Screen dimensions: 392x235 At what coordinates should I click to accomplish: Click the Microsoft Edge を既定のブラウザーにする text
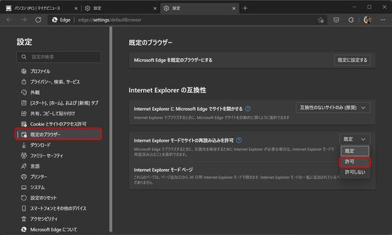coord(173,60)
